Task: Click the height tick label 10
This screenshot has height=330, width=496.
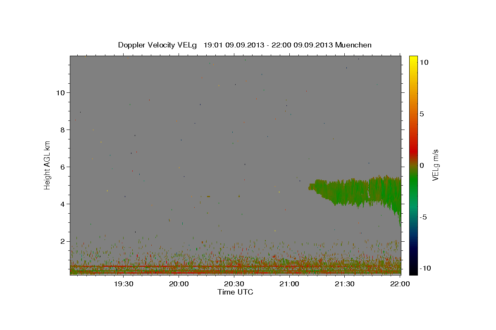Action: pos(60,92)
